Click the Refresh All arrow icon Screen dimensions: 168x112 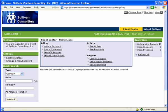pos(136,55)
